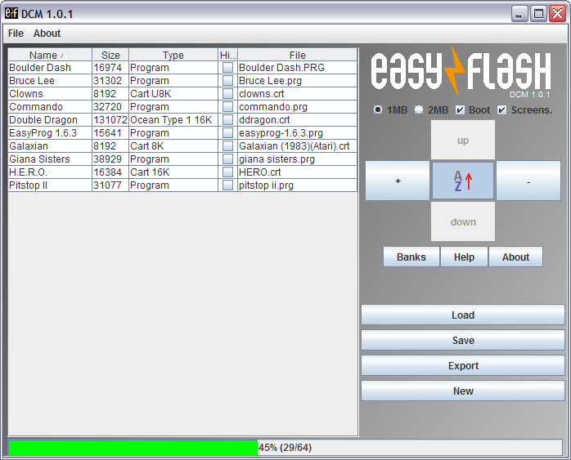Click the File column header
The height and width of the screenshot is (460, 571).
[297, 55]
